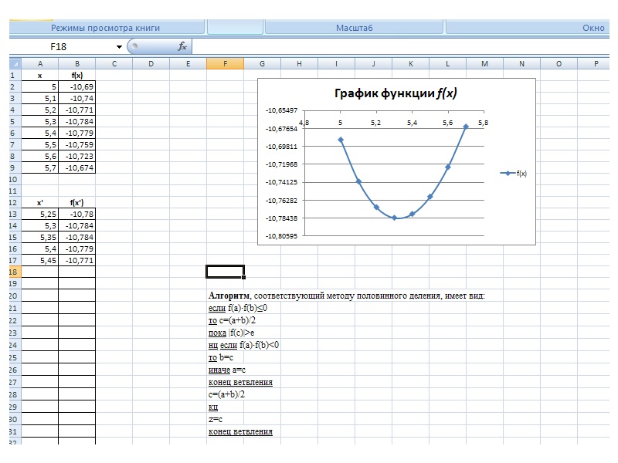This screenshot has width=618, height=463.
Task: Open the Масштаб ribbon group
Action: 355,28
